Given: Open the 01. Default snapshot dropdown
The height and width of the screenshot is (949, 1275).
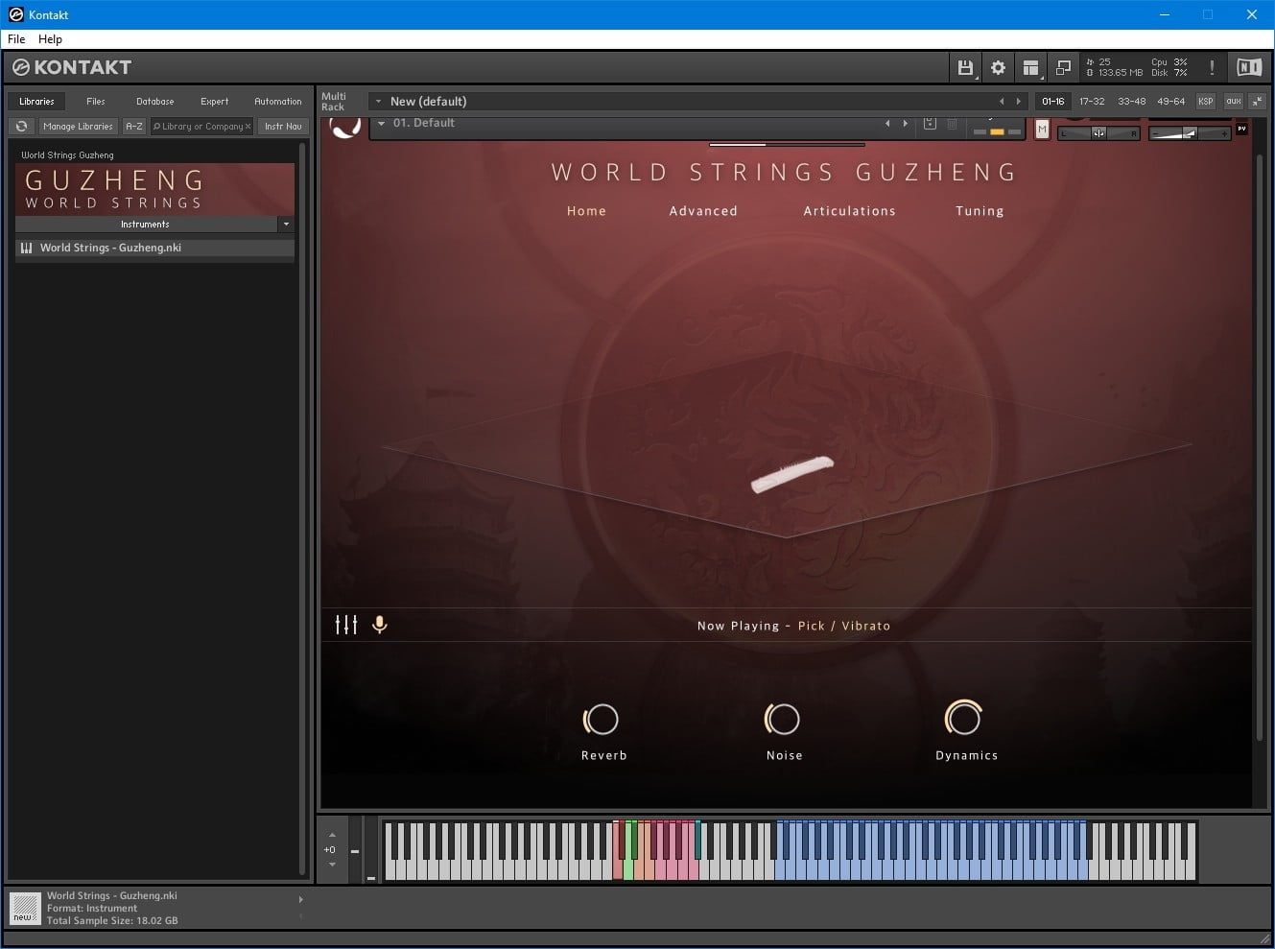Looking at the screenshot, I should pos(382,123).
